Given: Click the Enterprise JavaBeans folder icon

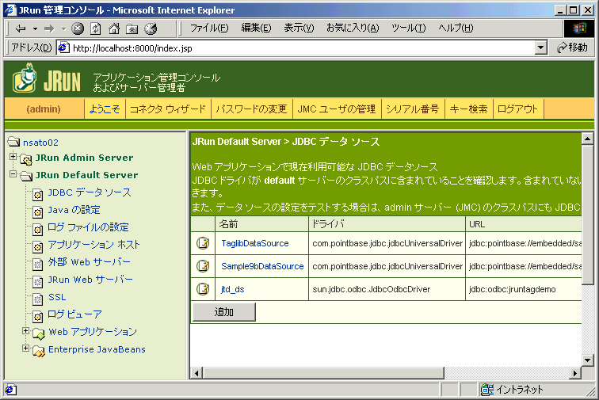Looking at the screenshot, I should coord(39,351).
